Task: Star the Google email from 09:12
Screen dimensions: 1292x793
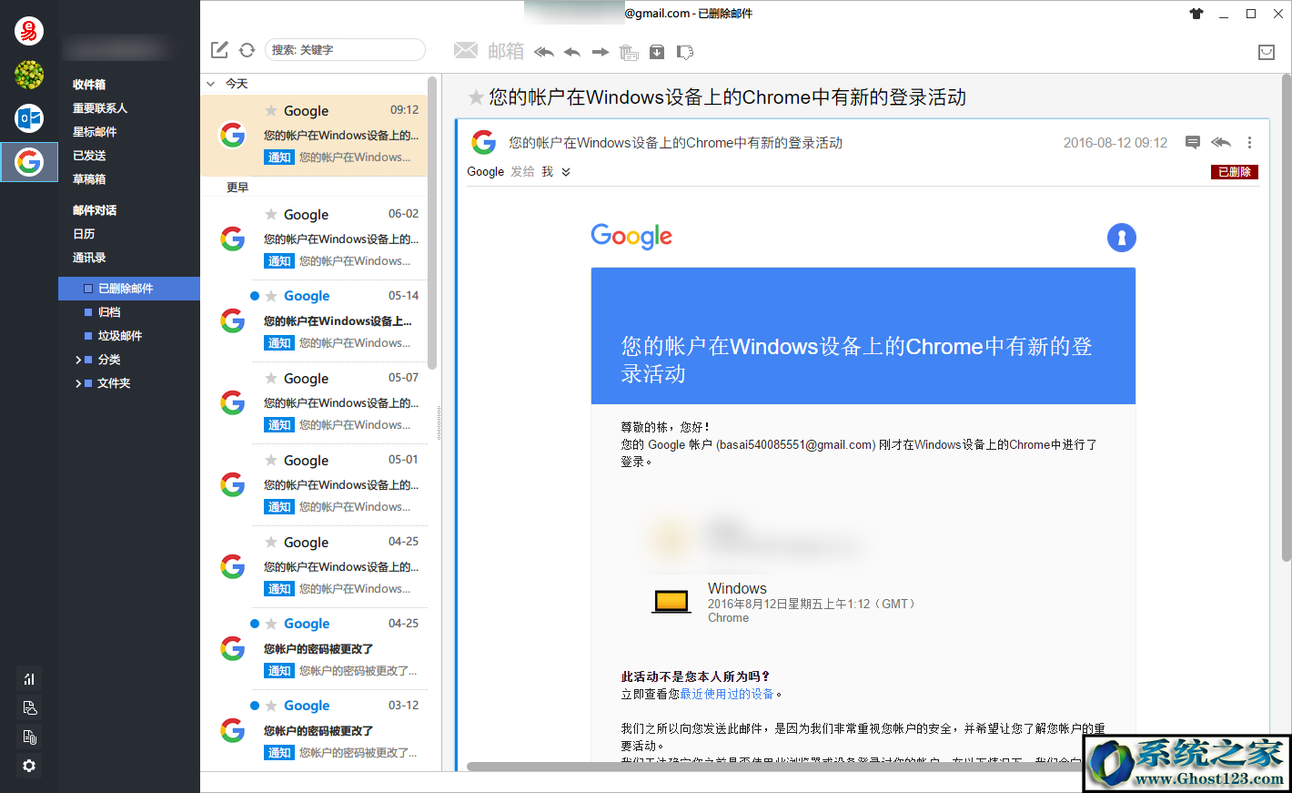Action: [x=271, y=110]
